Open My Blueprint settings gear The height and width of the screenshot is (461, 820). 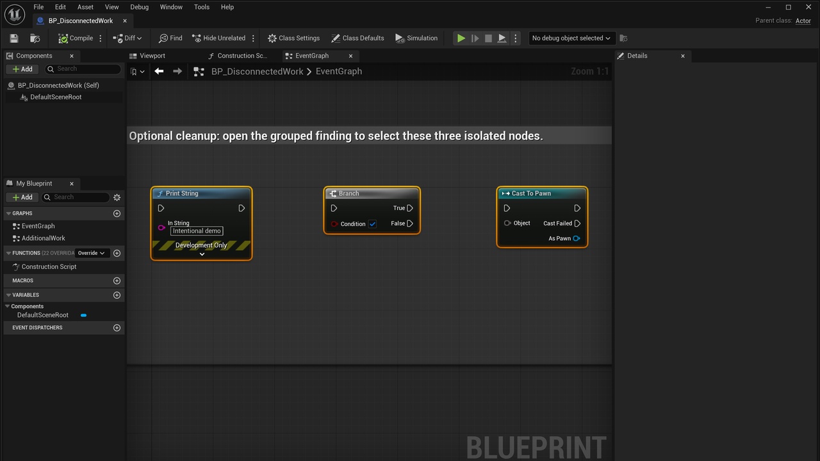[x=117, y=197]
